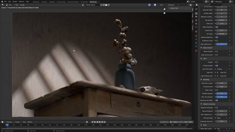Collapse the Light panel
The width and height of the screenshot is (235, 132).
point(201,59)
